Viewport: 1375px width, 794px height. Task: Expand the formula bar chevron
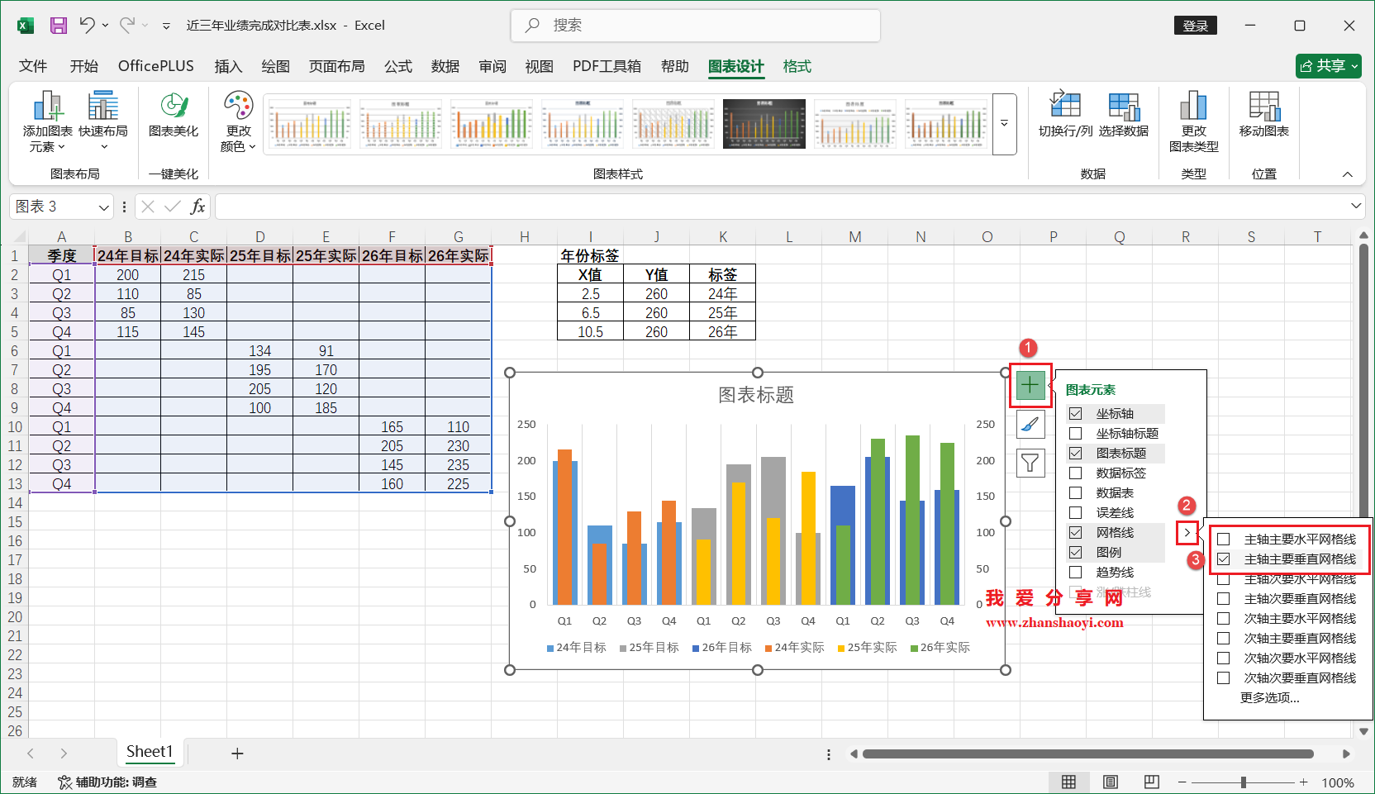click(x=1356, y=206)
